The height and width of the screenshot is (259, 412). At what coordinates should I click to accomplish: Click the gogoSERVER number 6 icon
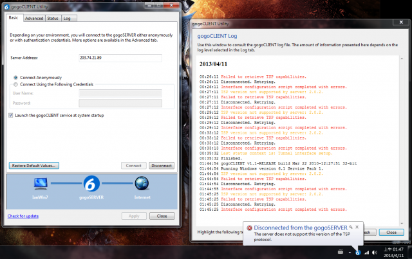pos(91,184)
